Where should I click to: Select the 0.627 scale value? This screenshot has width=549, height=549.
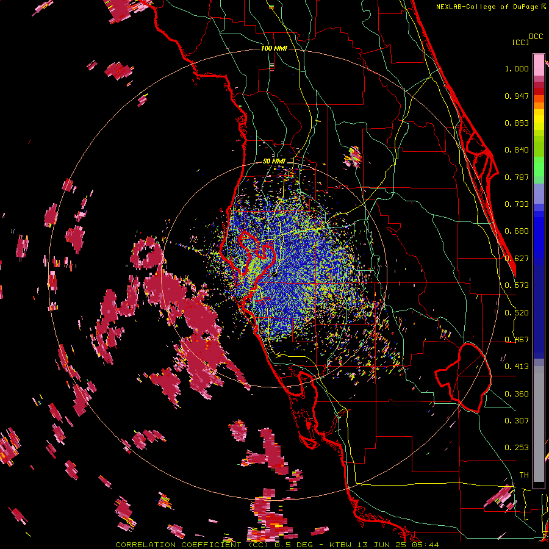[517, 259]
